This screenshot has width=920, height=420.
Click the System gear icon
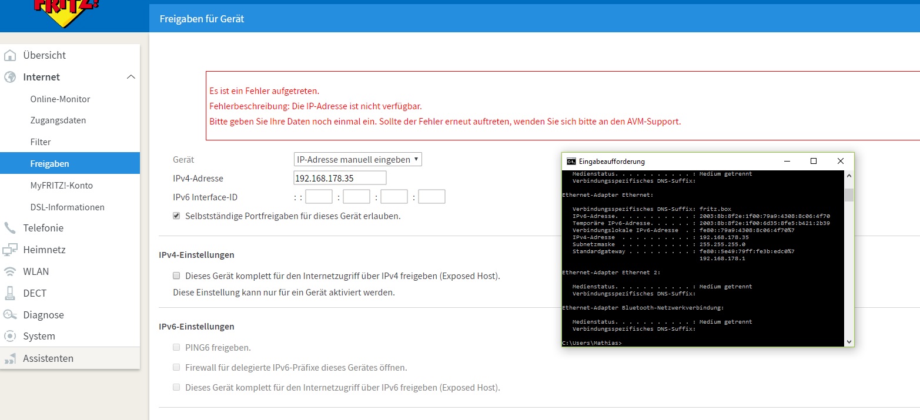pos(9,337)
